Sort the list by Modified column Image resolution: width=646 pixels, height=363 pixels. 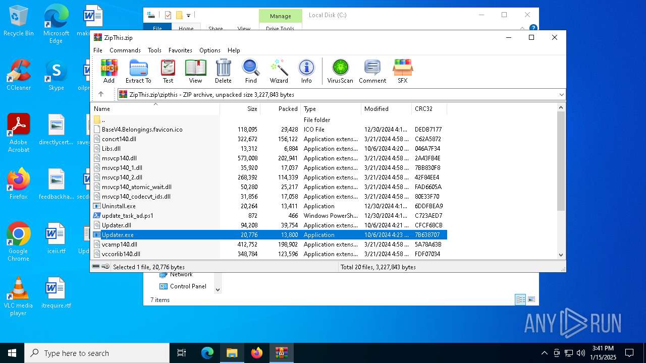point(387,109)
